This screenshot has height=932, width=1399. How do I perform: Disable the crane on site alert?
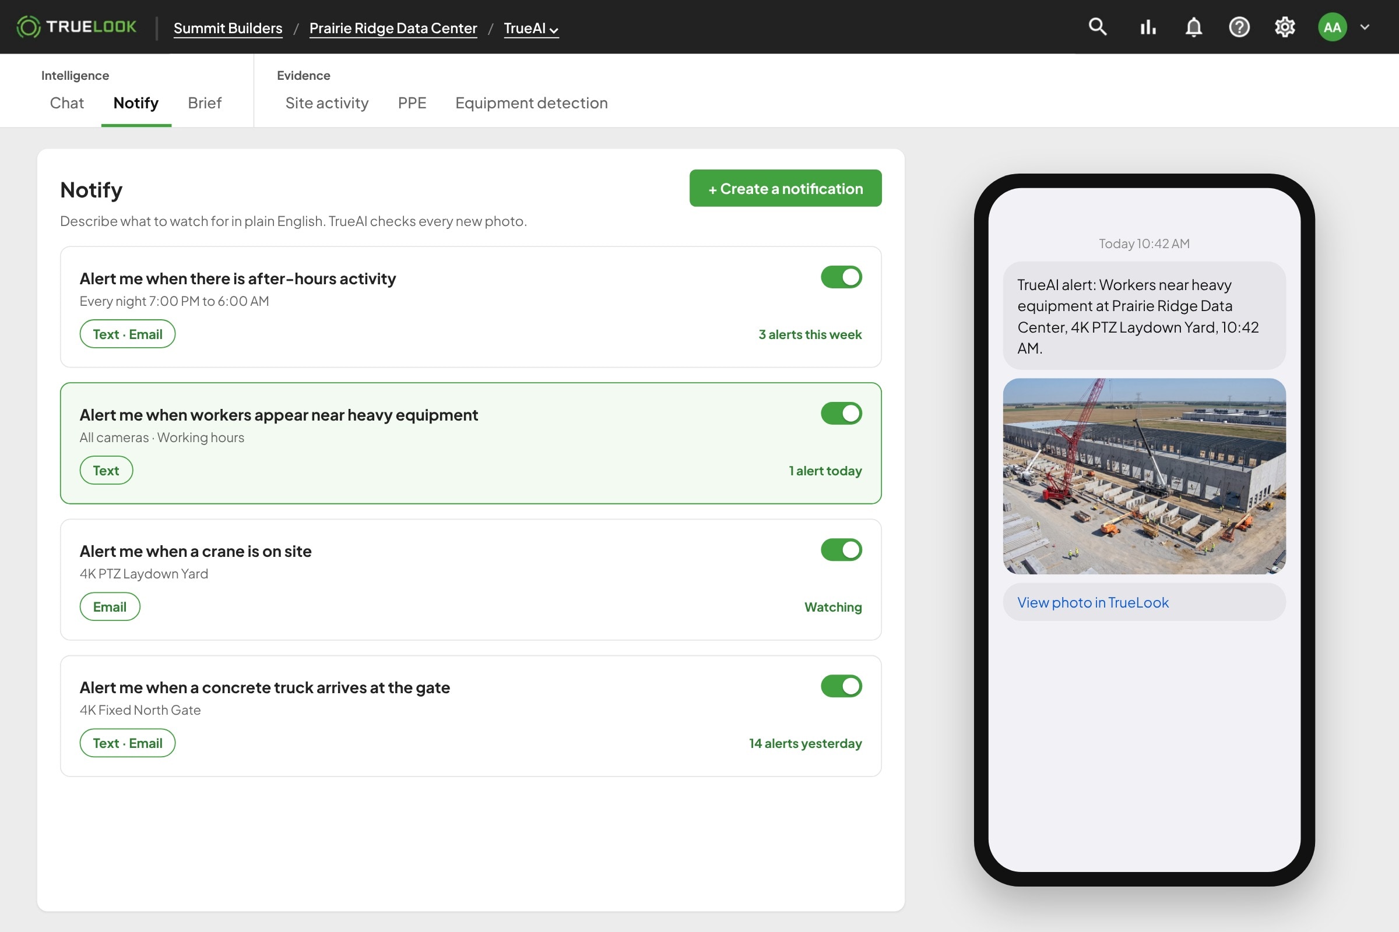(x=841, y=550)
